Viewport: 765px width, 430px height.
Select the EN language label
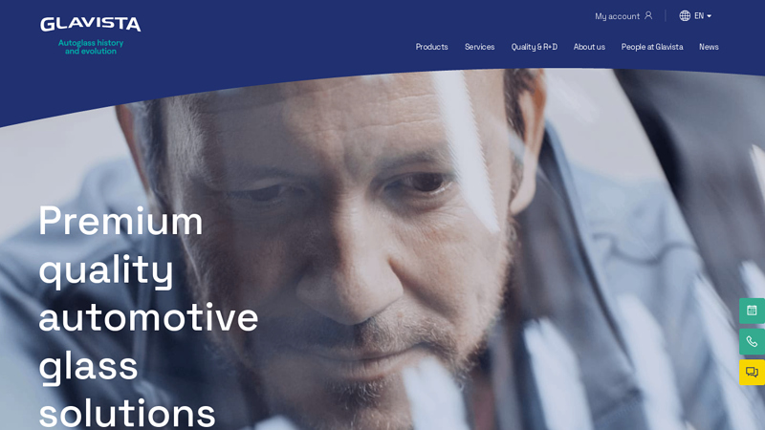699,16
